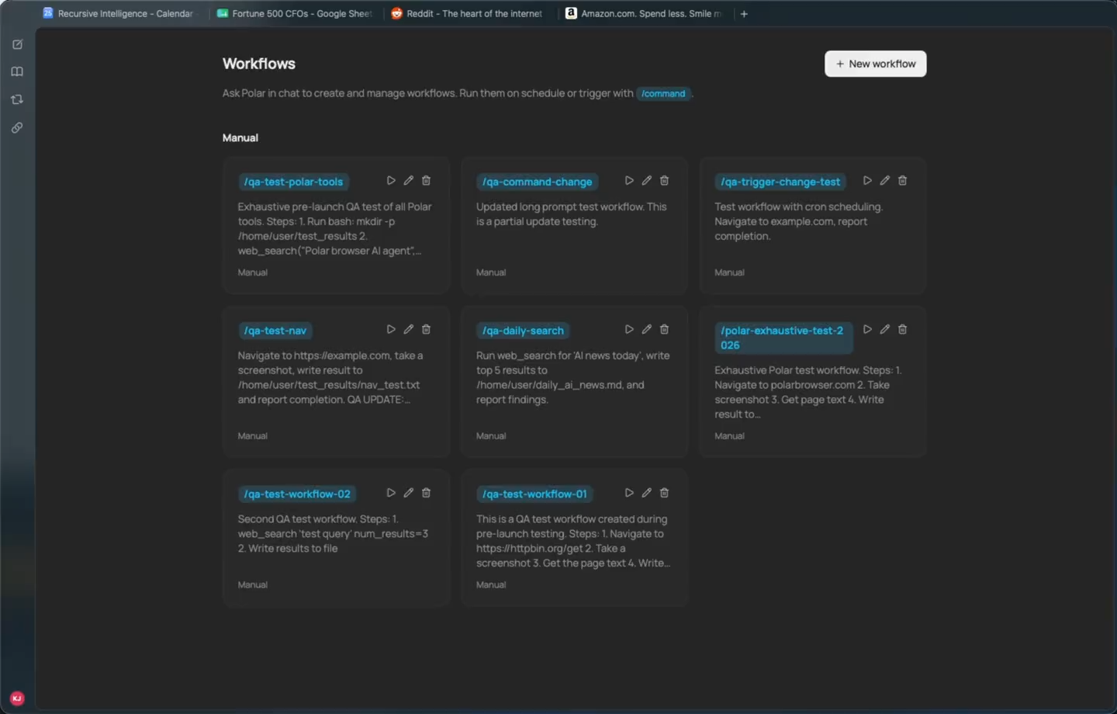This screenshot has height=714, width=1117.
Task: Delete the /qa-daily-search workflow
Action: pyautogui.click(x=664, y=330)
